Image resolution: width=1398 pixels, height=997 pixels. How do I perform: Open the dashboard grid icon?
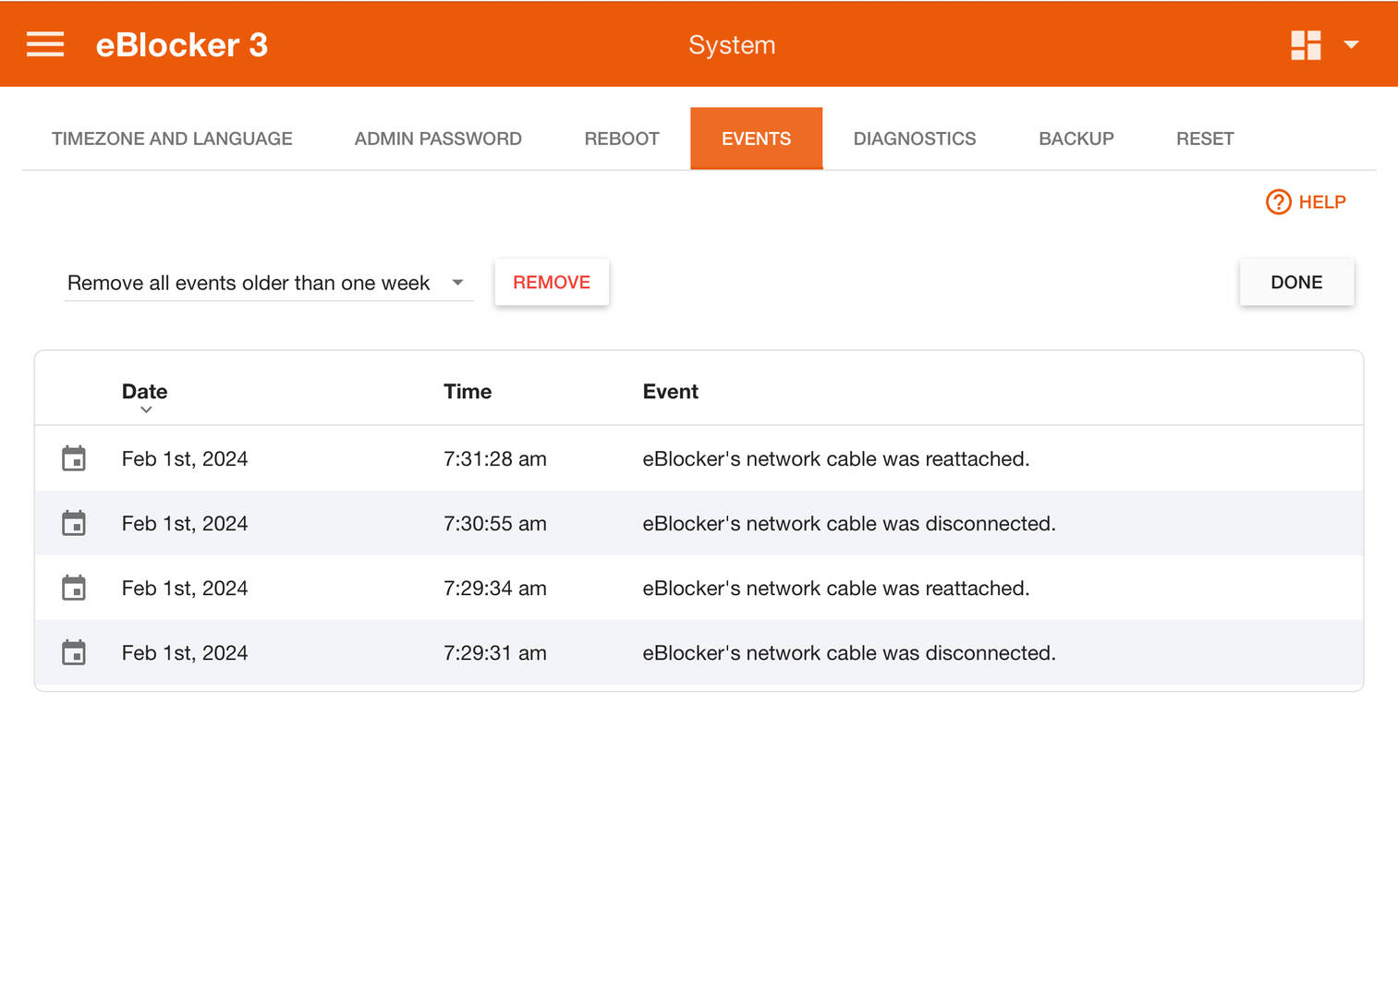(x=1306, y=44)
